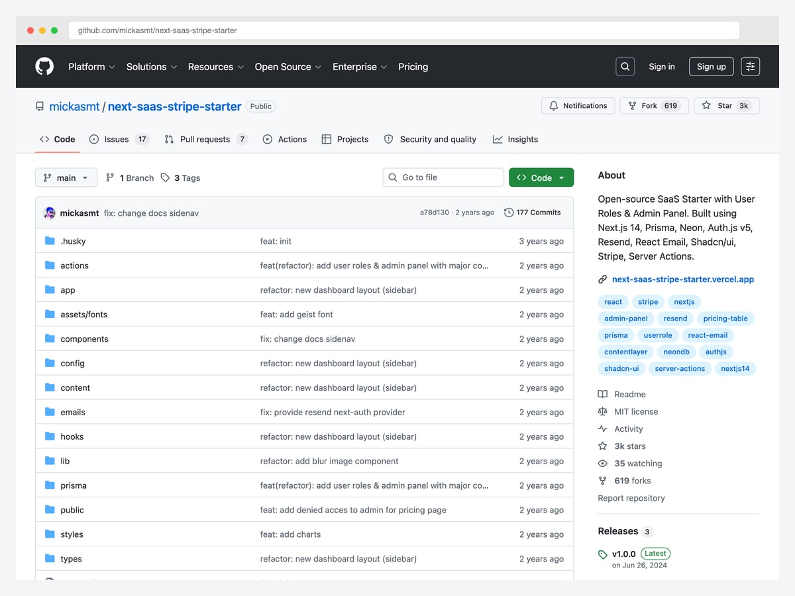This screenshot has width=795, height=596.
Task: Click the stripe topic tag
Action: pyautogui.click(x=648, y=302)
